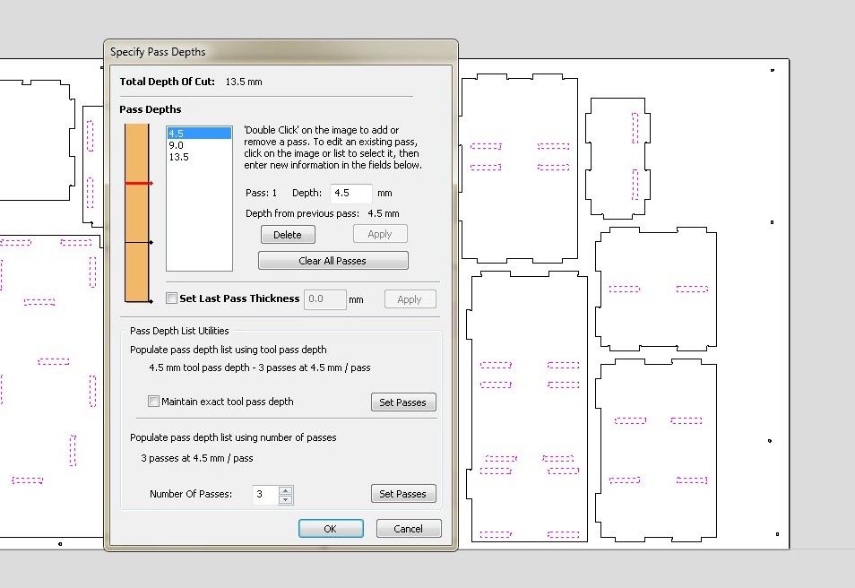Image resolution: width=855 pixels, height=588 pixels.
Task: Enable Set Last Pass Thickness
Action: point(171,298)
